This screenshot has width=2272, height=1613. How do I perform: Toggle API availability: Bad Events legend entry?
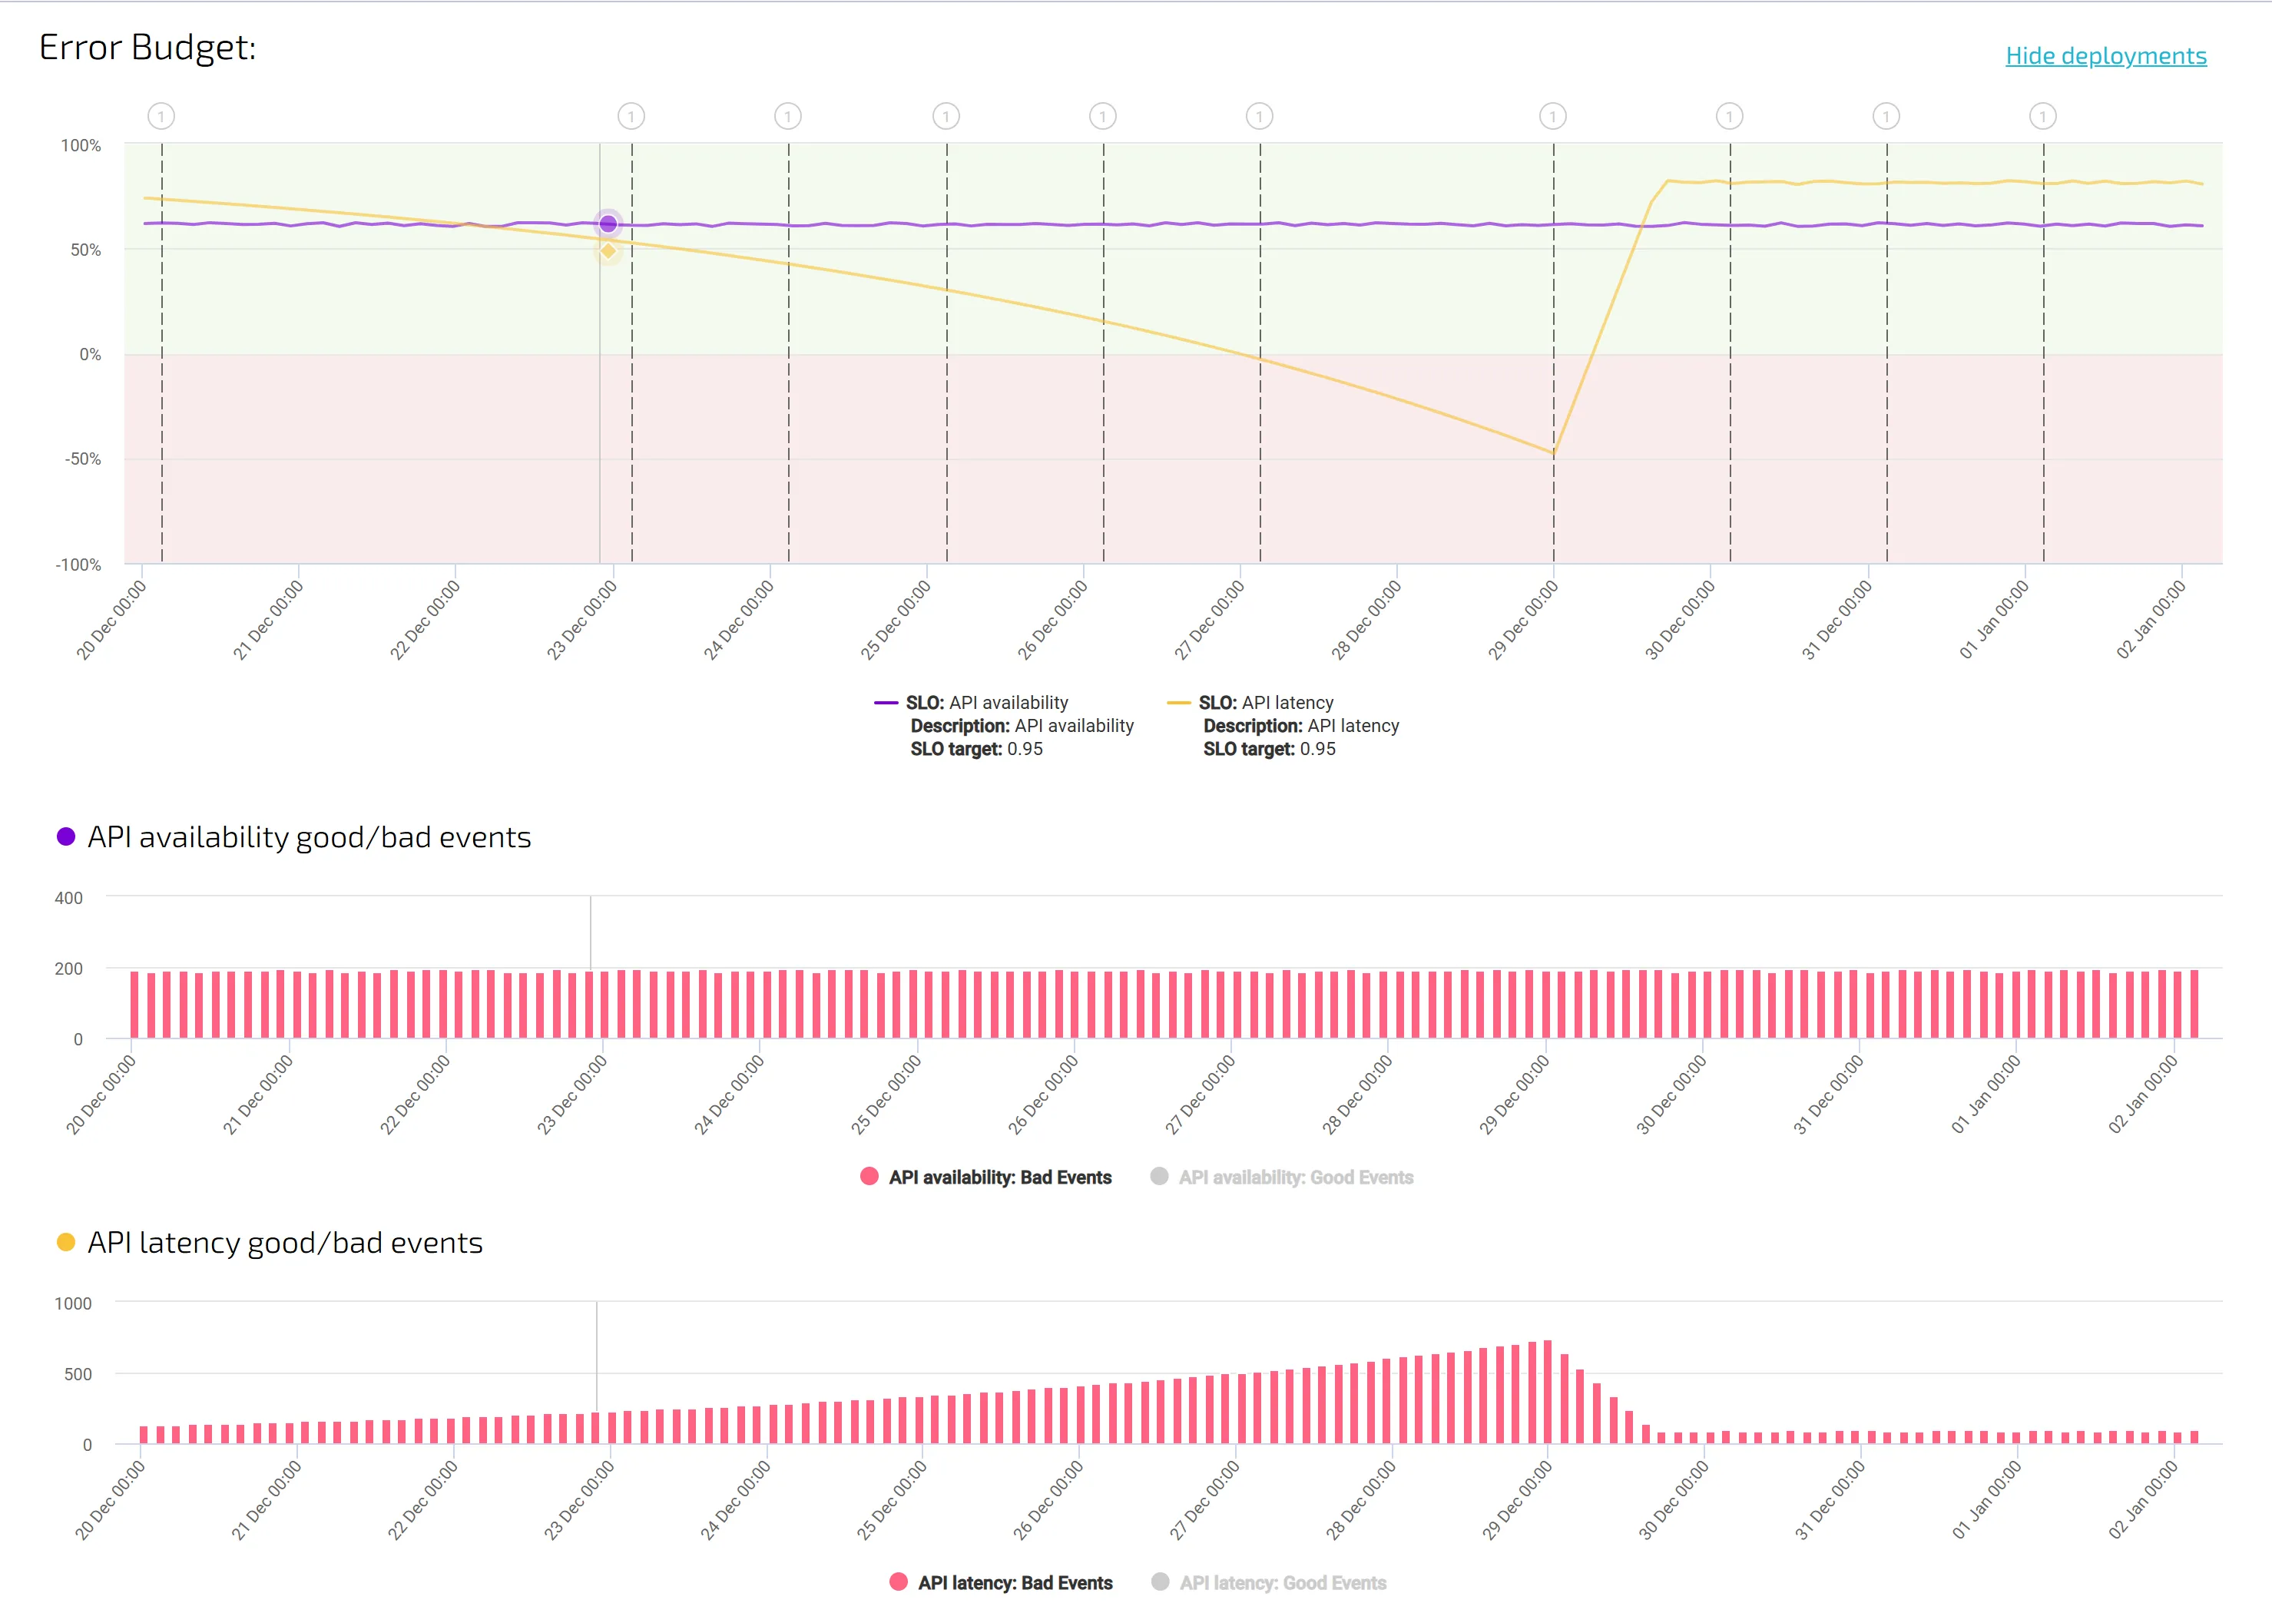(986, 1177)
